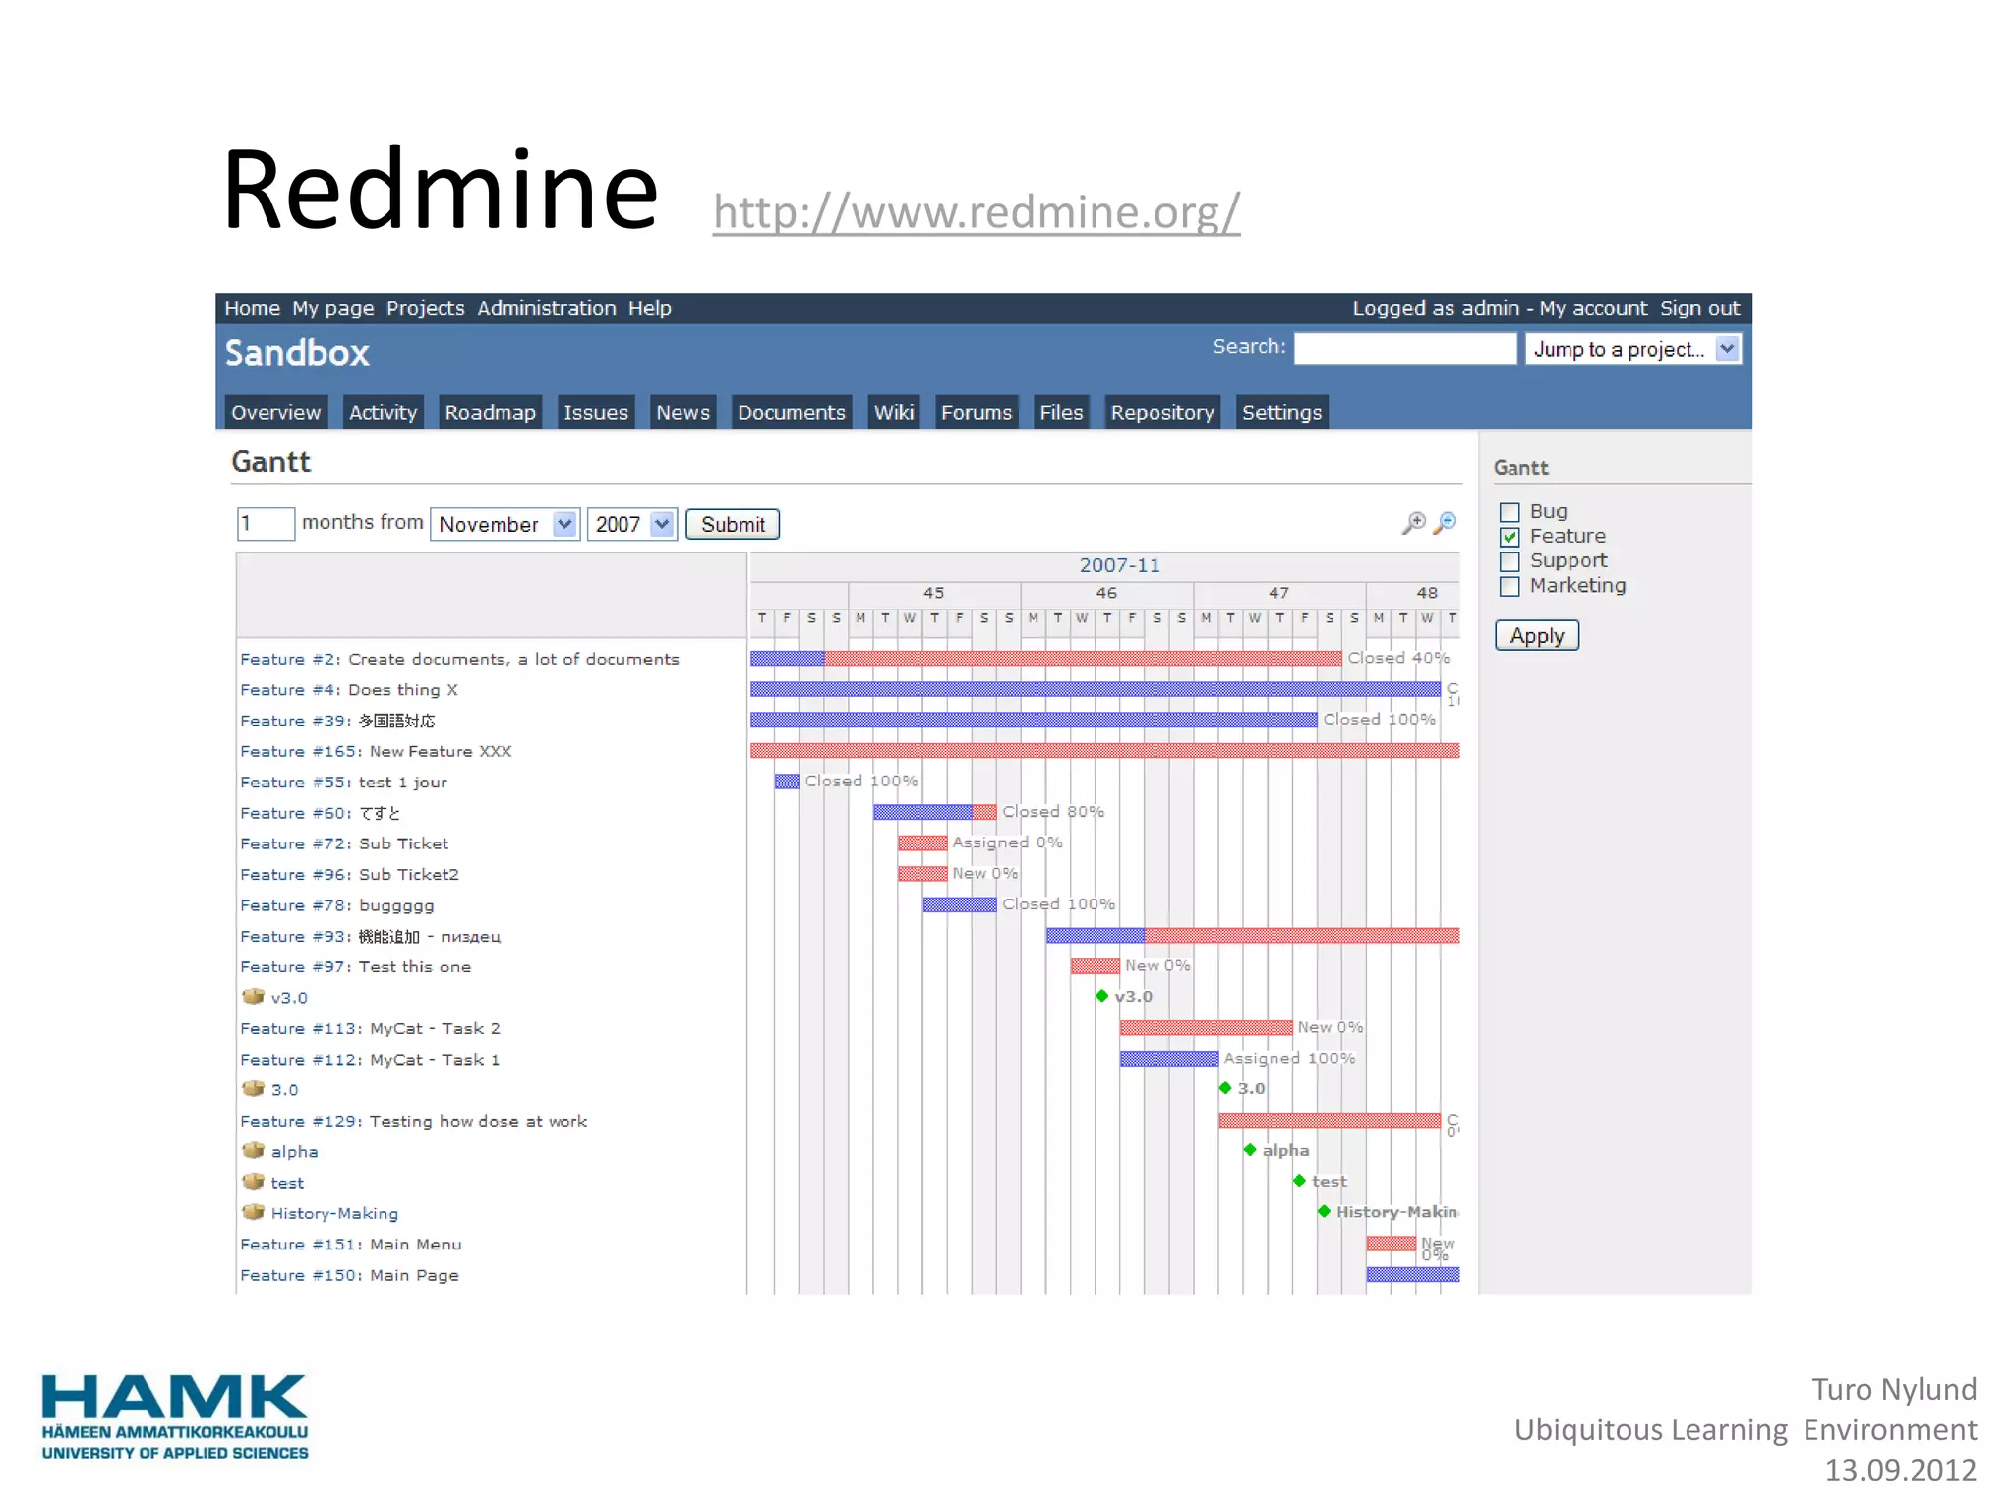Screen dimensions: 2014x1510
Task: Open the 2007 year dropdown
Action: [x=632, y=524]
